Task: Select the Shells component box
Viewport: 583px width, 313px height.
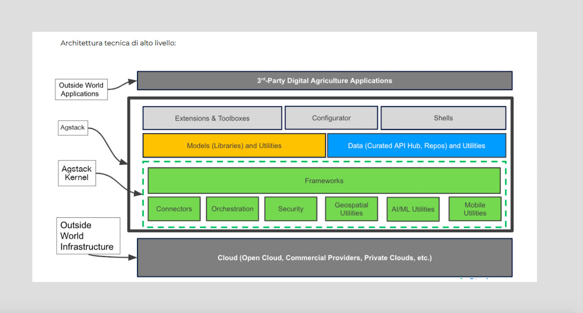Action: coord(443,118)
